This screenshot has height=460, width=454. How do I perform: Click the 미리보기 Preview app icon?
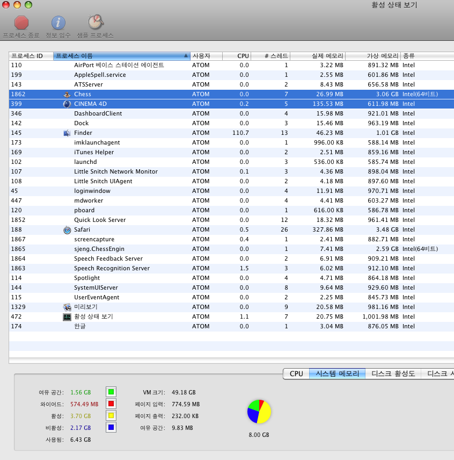click(67, 307)
